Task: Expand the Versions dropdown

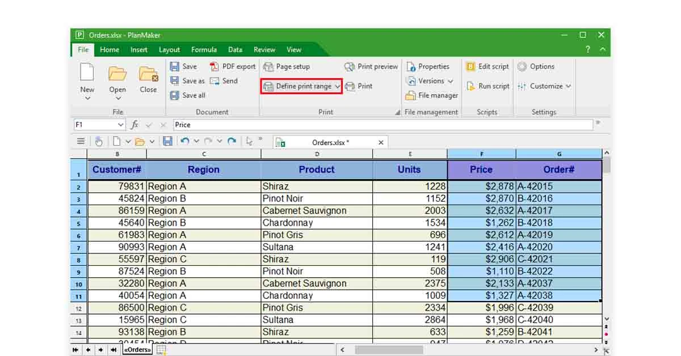Action: click(x=449, y=81)
